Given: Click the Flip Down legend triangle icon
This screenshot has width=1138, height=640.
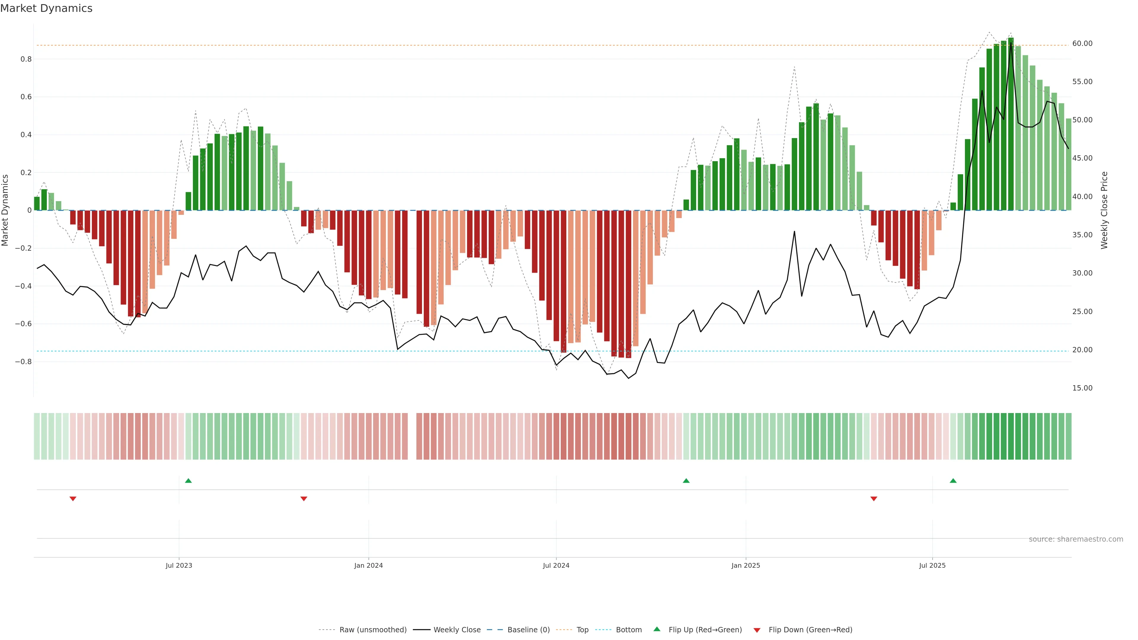Looking at the screenshot, I should coord(757,630).
